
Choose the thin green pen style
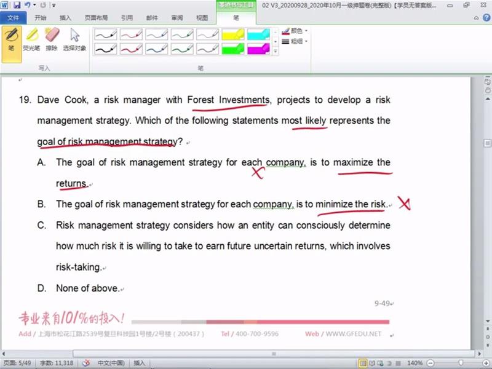click(182, 34)
